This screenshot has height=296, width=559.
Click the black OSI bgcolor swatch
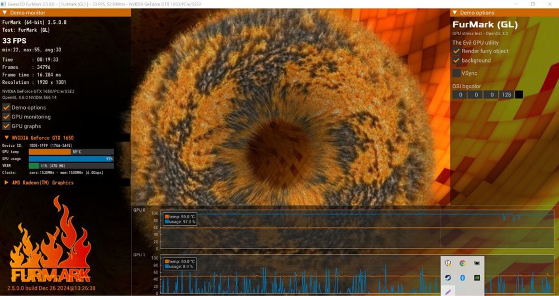tap(519, 94)
